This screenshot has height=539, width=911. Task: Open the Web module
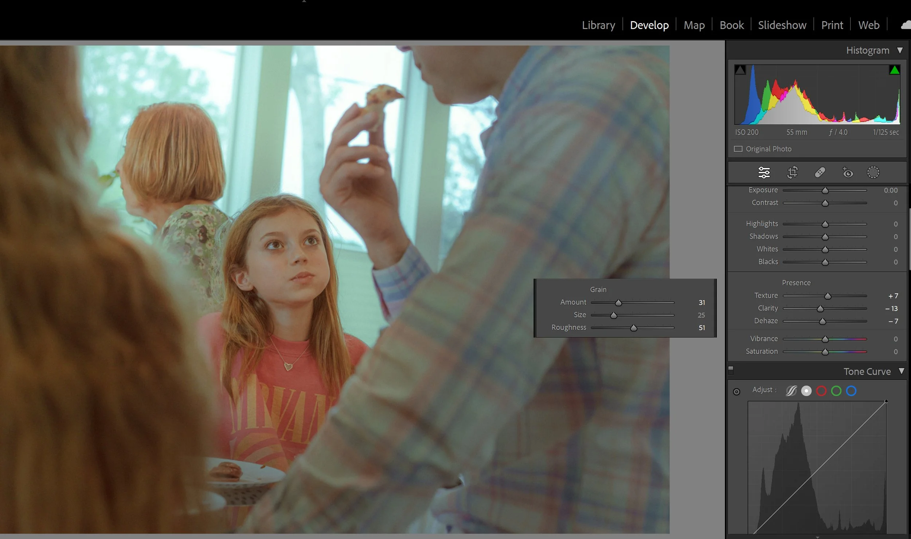tap(869, 25)
